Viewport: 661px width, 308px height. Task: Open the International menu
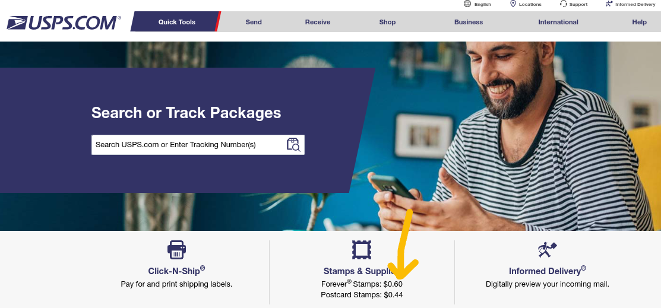[x=558, y=22]
